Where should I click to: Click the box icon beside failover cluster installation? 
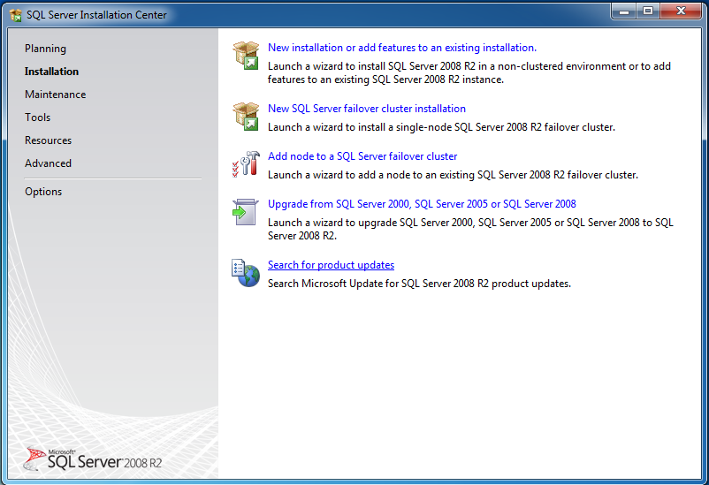coord(246,116)
